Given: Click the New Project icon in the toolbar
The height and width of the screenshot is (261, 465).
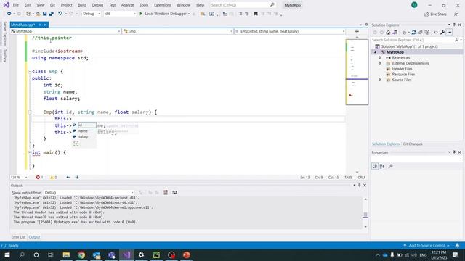Looking at the screenshot, I should pos(28,14).
